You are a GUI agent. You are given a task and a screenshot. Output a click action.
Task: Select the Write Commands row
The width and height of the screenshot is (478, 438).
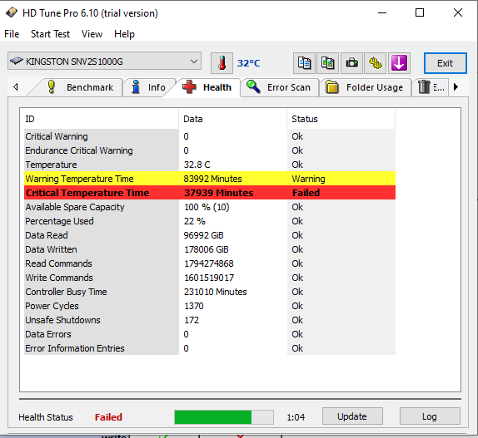tap(210, 278)
